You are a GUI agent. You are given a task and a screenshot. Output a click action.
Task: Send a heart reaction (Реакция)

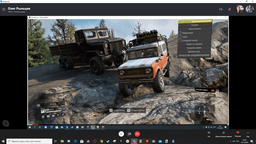(238, 134)
